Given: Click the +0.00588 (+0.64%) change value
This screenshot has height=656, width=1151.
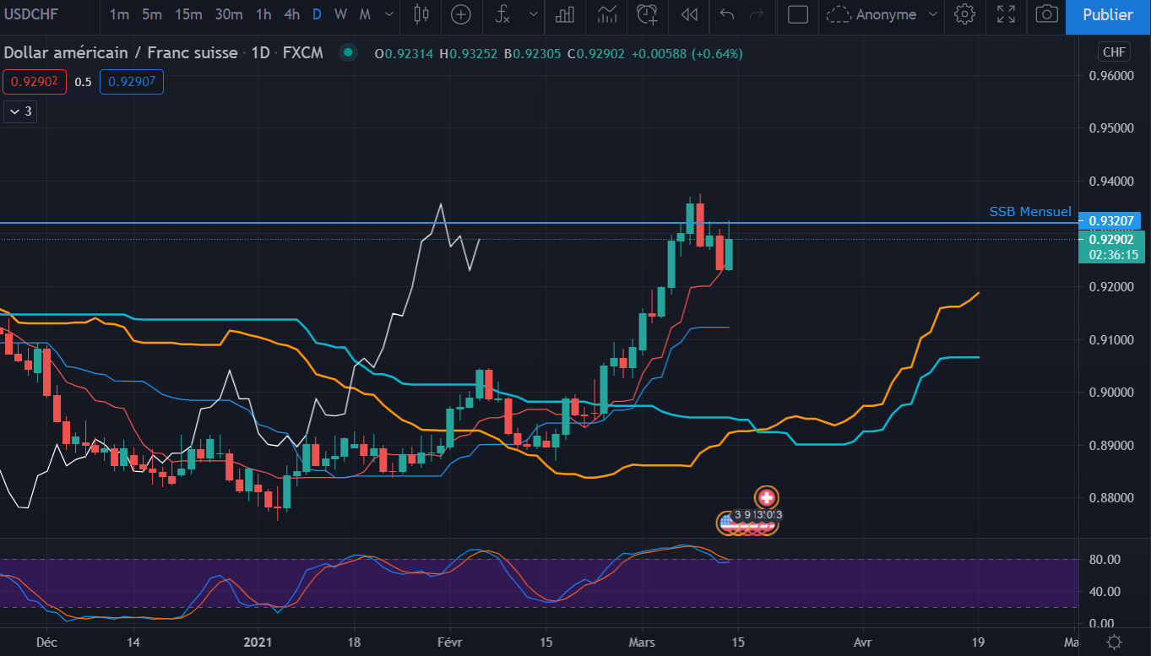Looking at the screenshot, I should click(686, 53).
